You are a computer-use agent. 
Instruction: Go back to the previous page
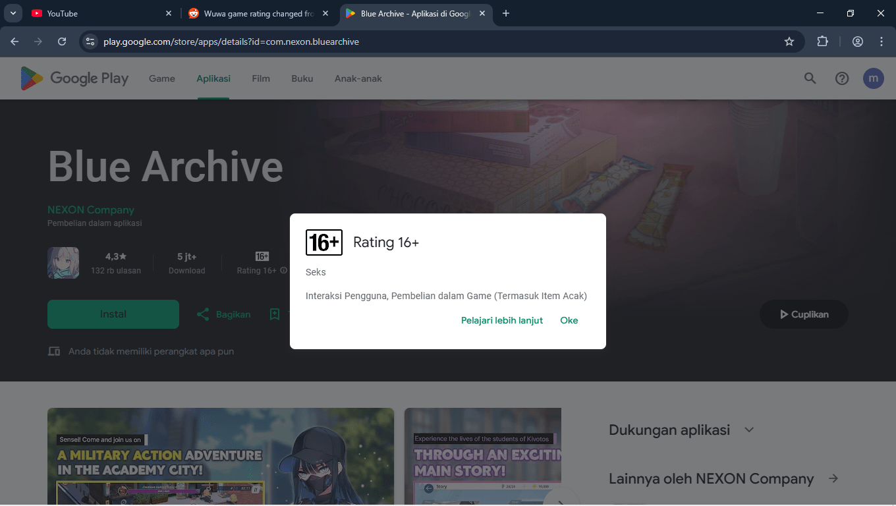(x=14, y=42)
